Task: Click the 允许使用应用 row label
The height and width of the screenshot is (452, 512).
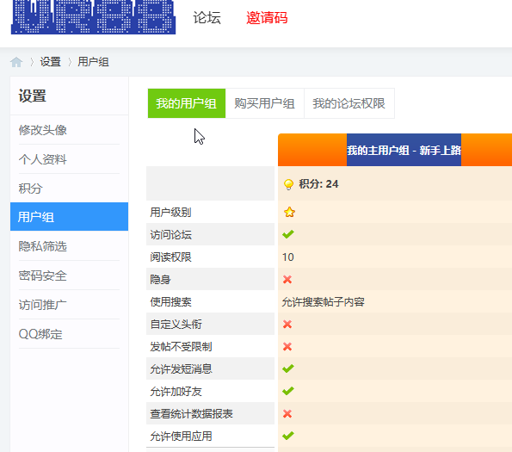Action: [181, 436]
